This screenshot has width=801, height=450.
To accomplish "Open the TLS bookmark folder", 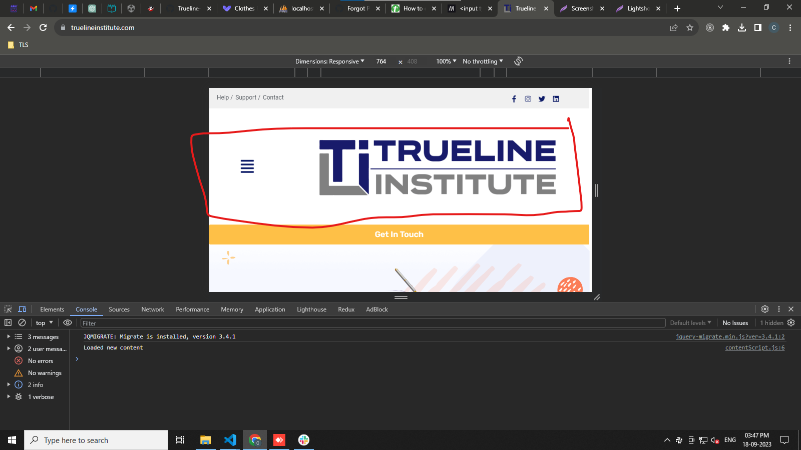I will pyautogui.click(x=19, y=45).
